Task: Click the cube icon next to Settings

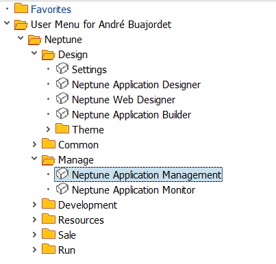Action: pyautogui.click(x=62, y=68)
